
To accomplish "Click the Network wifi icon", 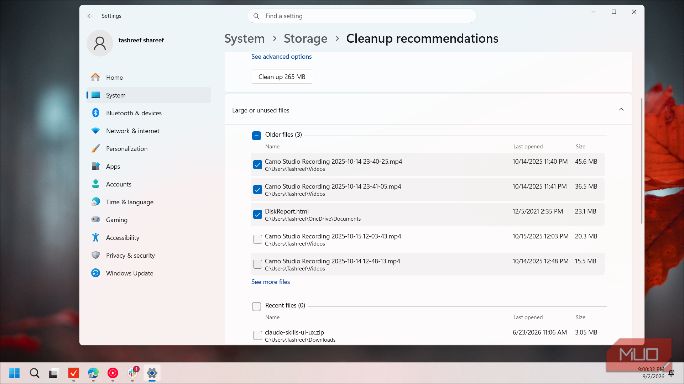I will (x=95, y=131).
